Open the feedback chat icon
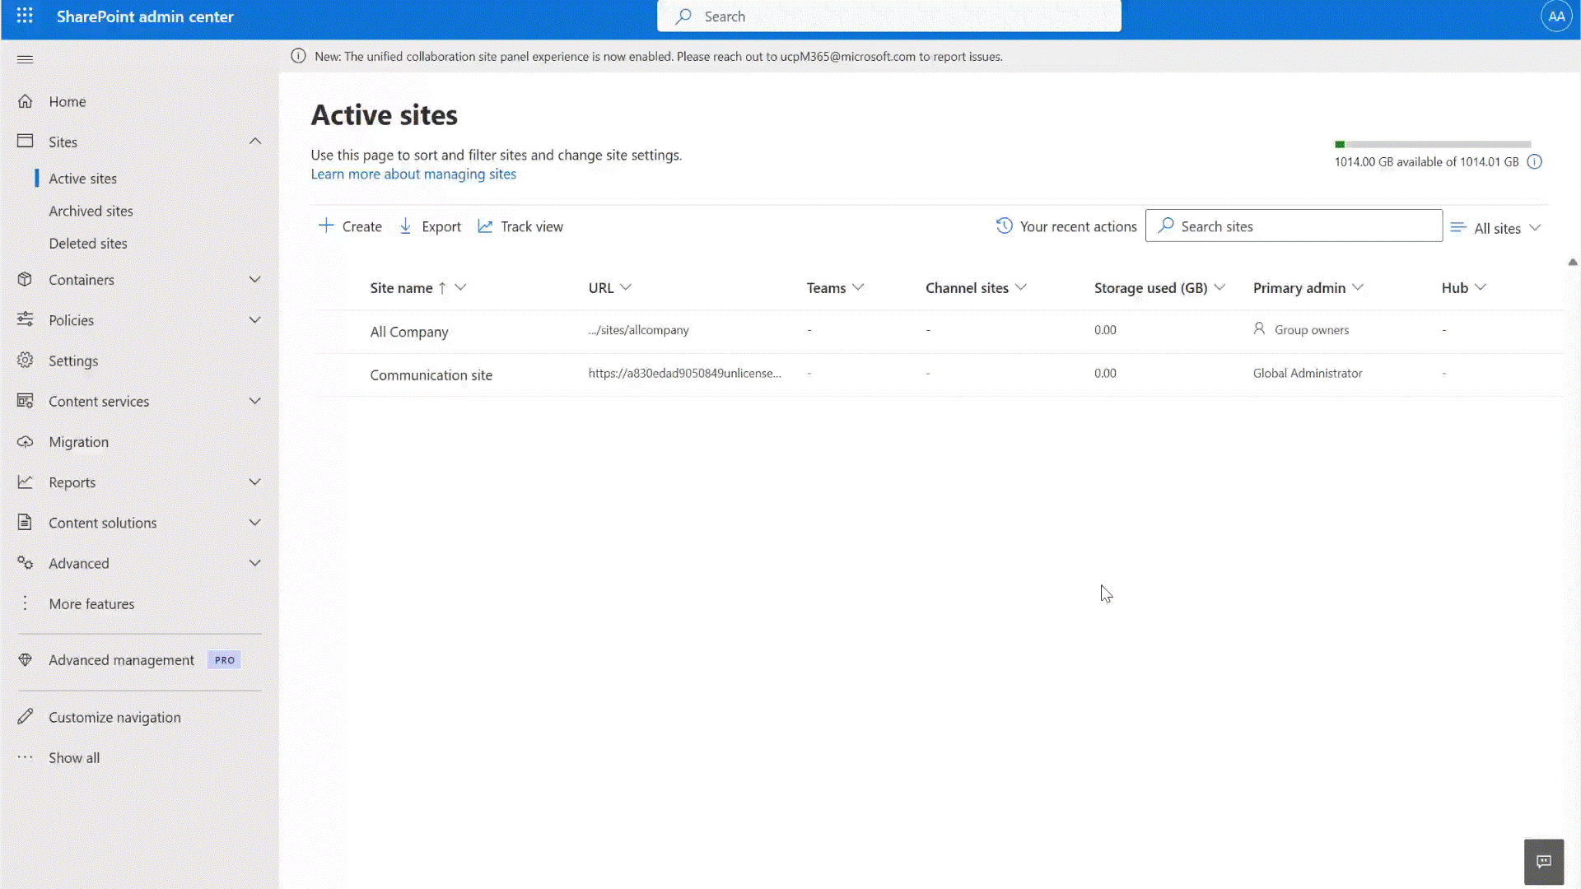The width and height of the screenshot is (1581, 889). 1543,861
